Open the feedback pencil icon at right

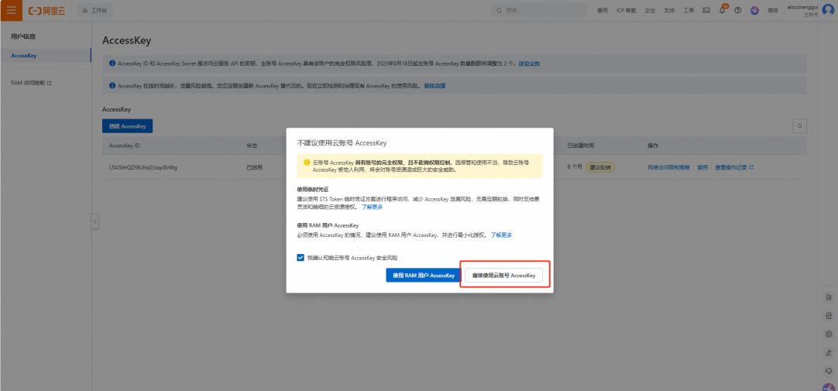829,352
